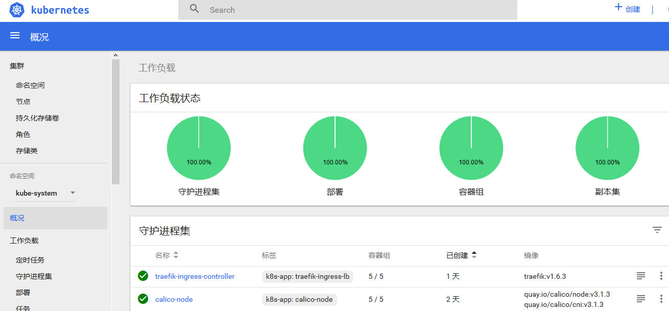Open 概况 overview in sidebar
The height and width of the screenshot is (311, 669).
click(x=55, y=218)
